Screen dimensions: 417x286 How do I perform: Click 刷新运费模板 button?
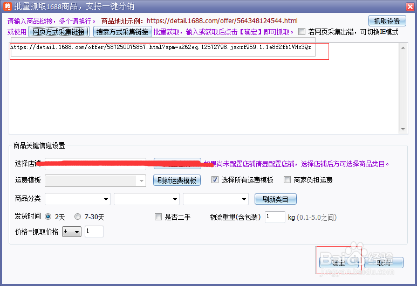click(x=177, y=180)
